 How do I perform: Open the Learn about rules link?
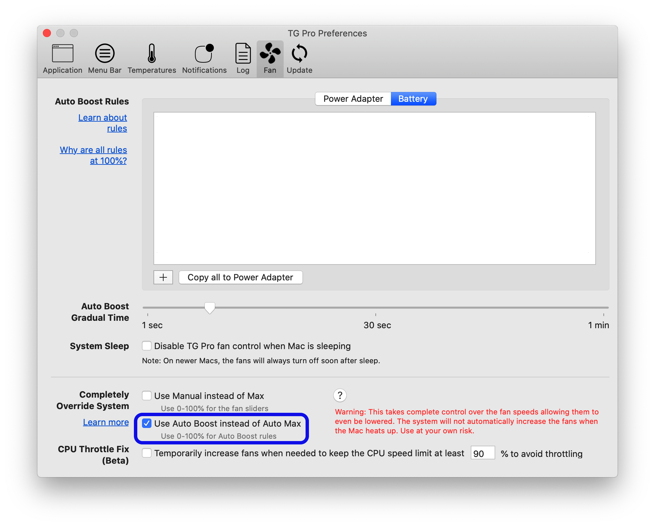tap(103, 123)
